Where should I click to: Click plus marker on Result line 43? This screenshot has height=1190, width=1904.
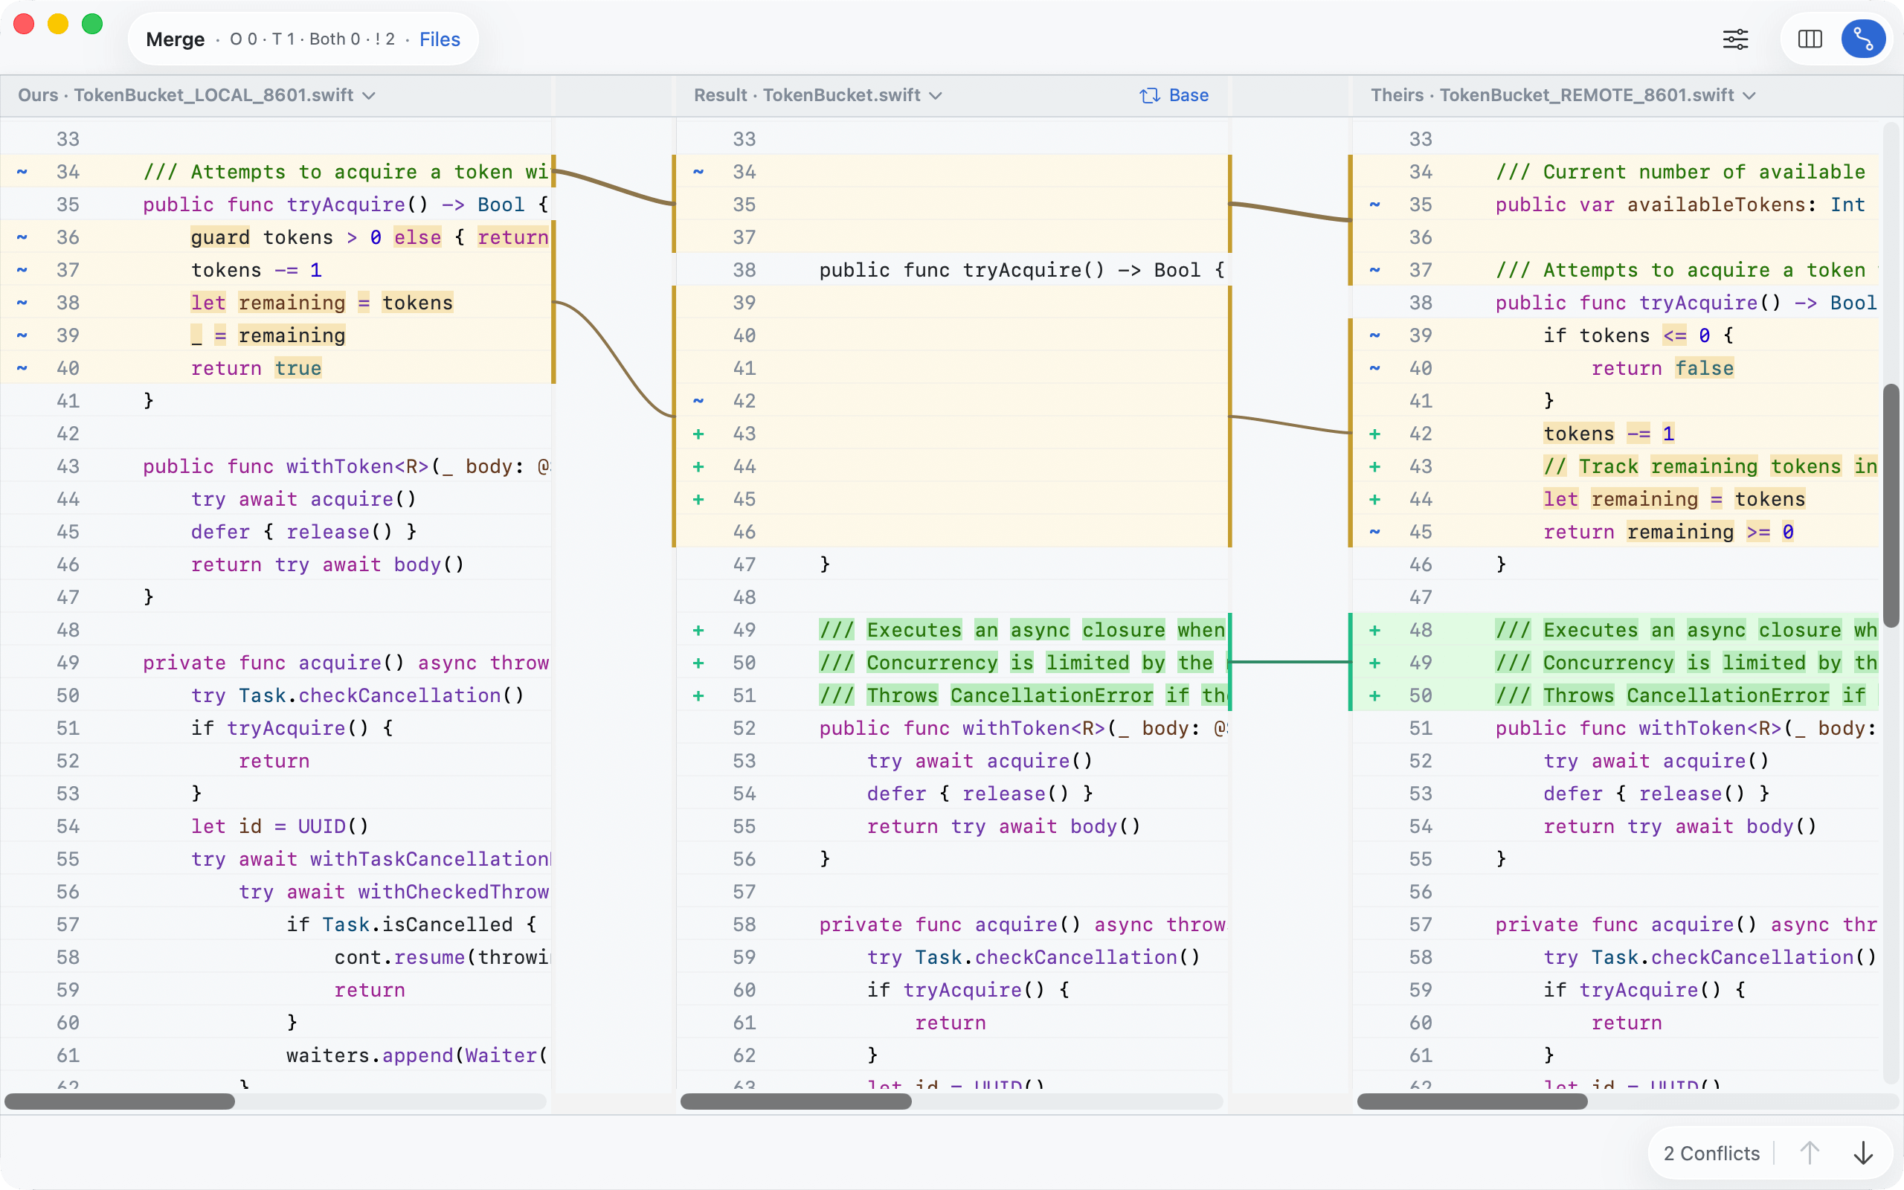tap(698, 434)
